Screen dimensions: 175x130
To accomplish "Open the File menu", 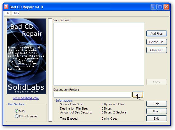I will pyautogui.click(x=7, y=13).
